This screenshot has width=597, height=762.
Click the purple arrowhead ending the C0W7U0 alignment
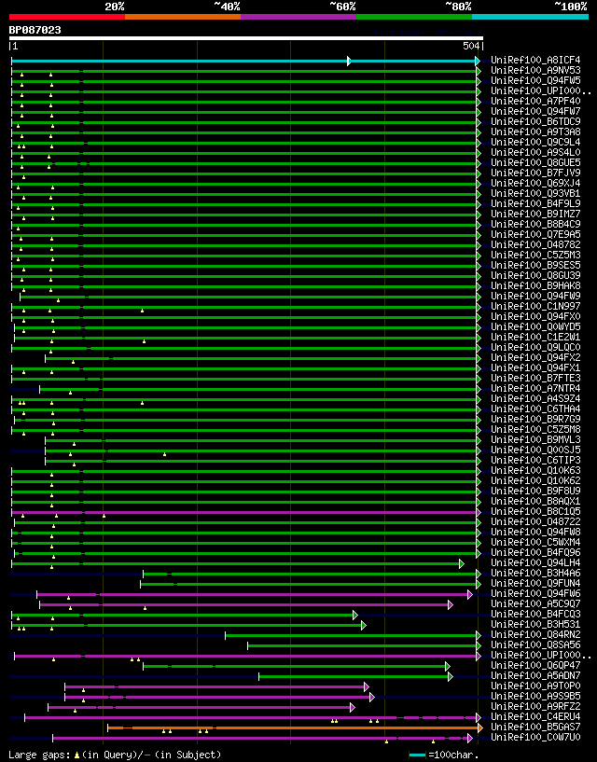[469, 738]
